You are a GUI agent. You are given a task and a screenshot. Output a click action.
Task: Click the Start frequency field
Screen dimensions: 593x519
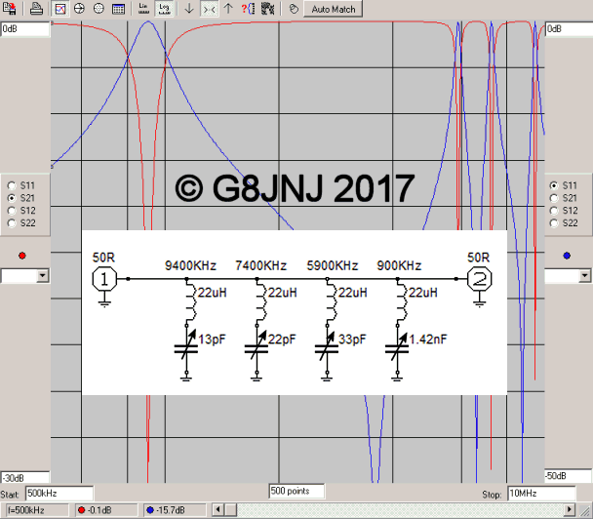[x=59, y=494]
